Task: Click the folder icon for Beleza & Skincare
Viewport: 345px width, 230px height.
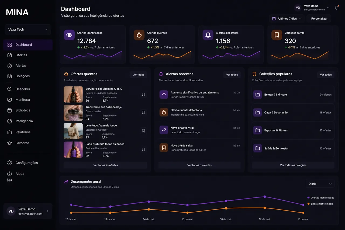Action: pyautogui.click(x=257, y=95)
